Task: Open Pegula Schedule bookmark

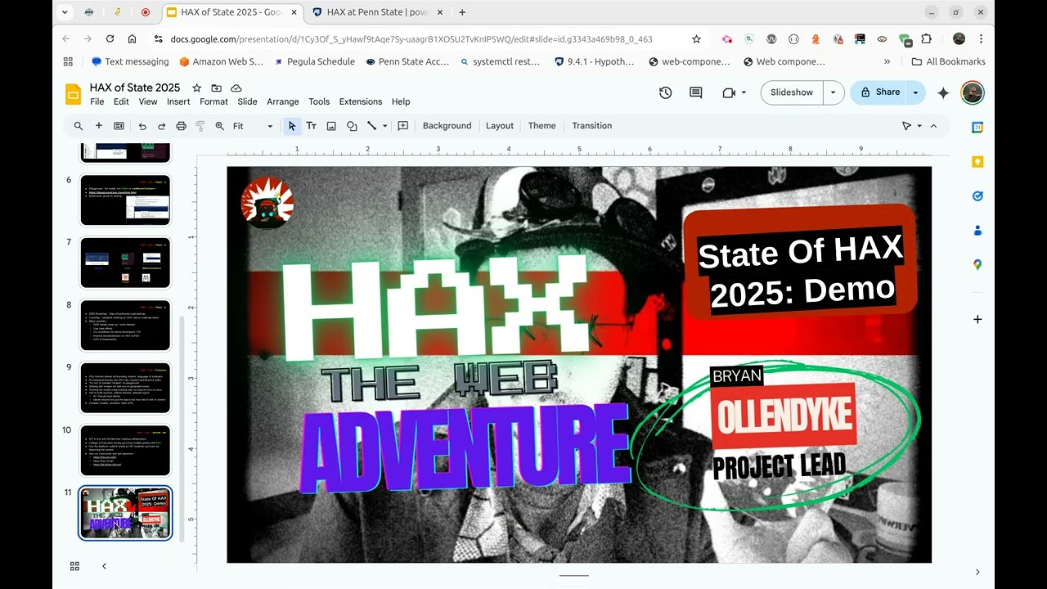Action: (x=315, y=61)
